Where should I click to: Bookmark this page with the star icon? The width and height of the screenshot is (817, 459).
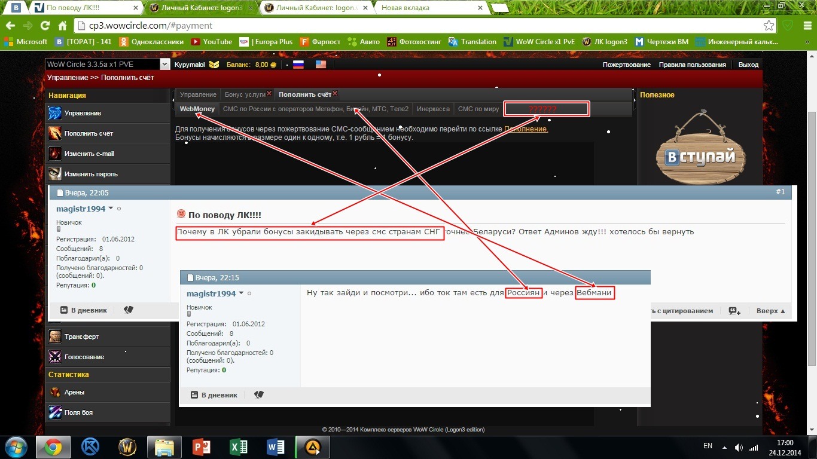point(769,26)
